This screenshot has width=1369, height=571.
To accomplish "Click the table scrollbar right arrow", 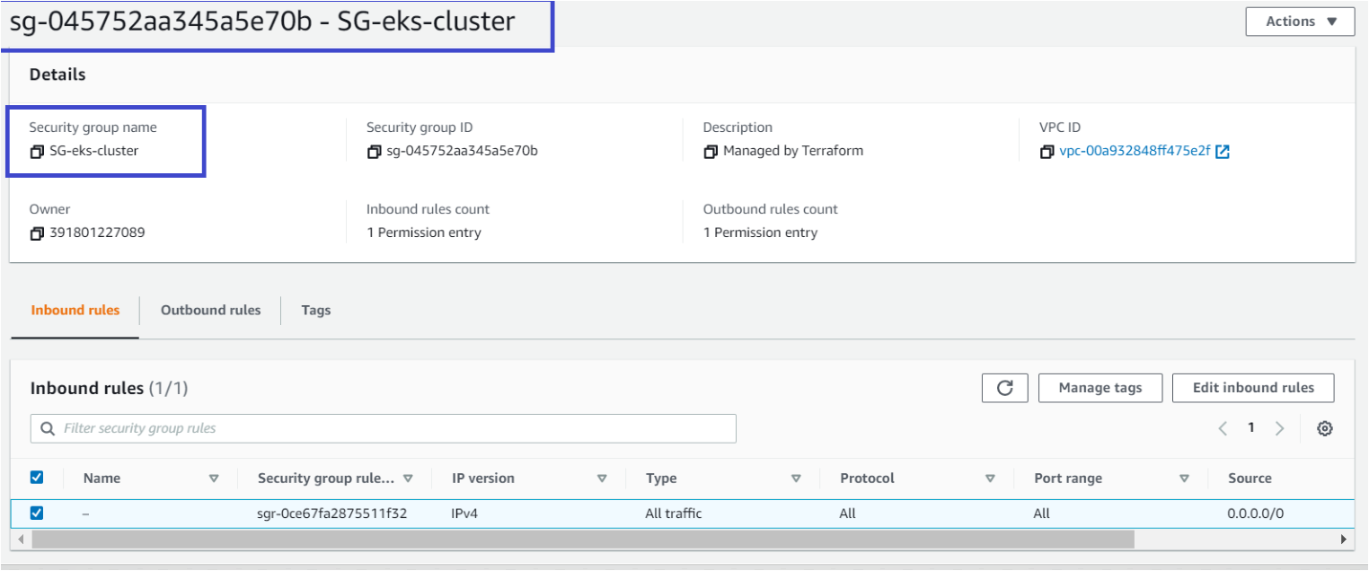I will [1343, 540].
